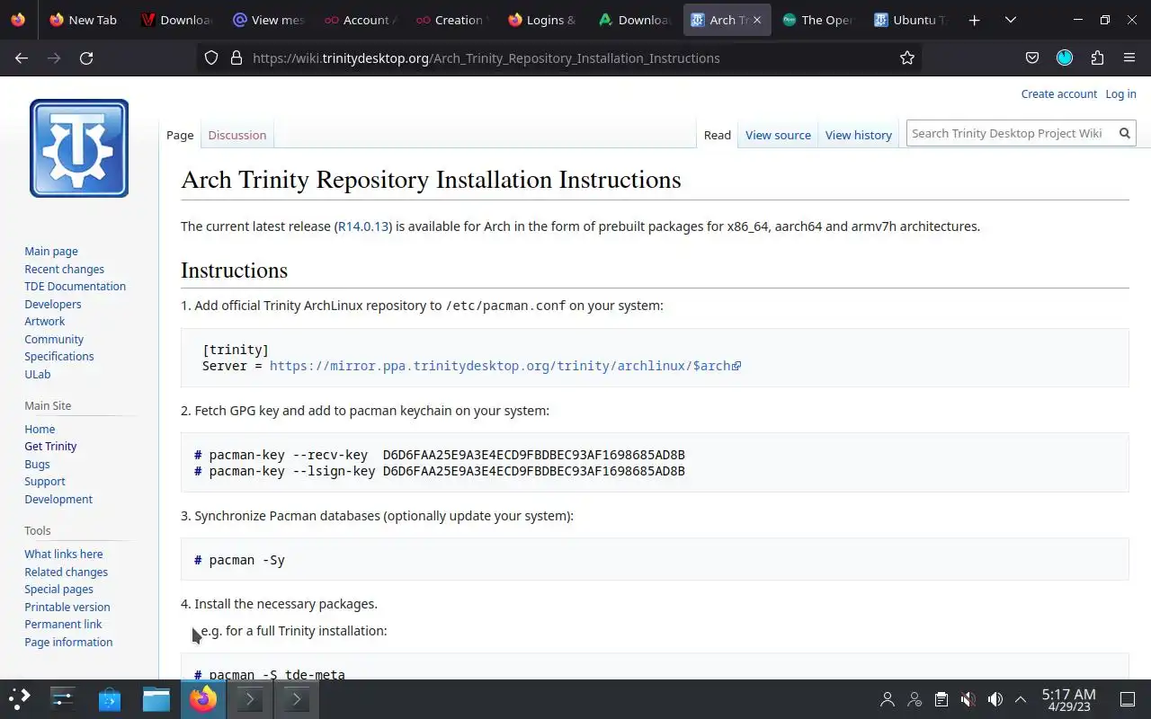Open the Extensions puzzle icon
The image size is (1151, 719).
pos(1097,58)
